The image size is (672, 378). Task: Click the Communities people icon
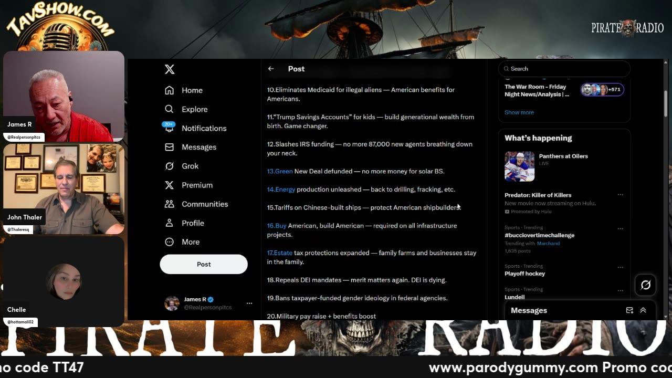point(169,204)
